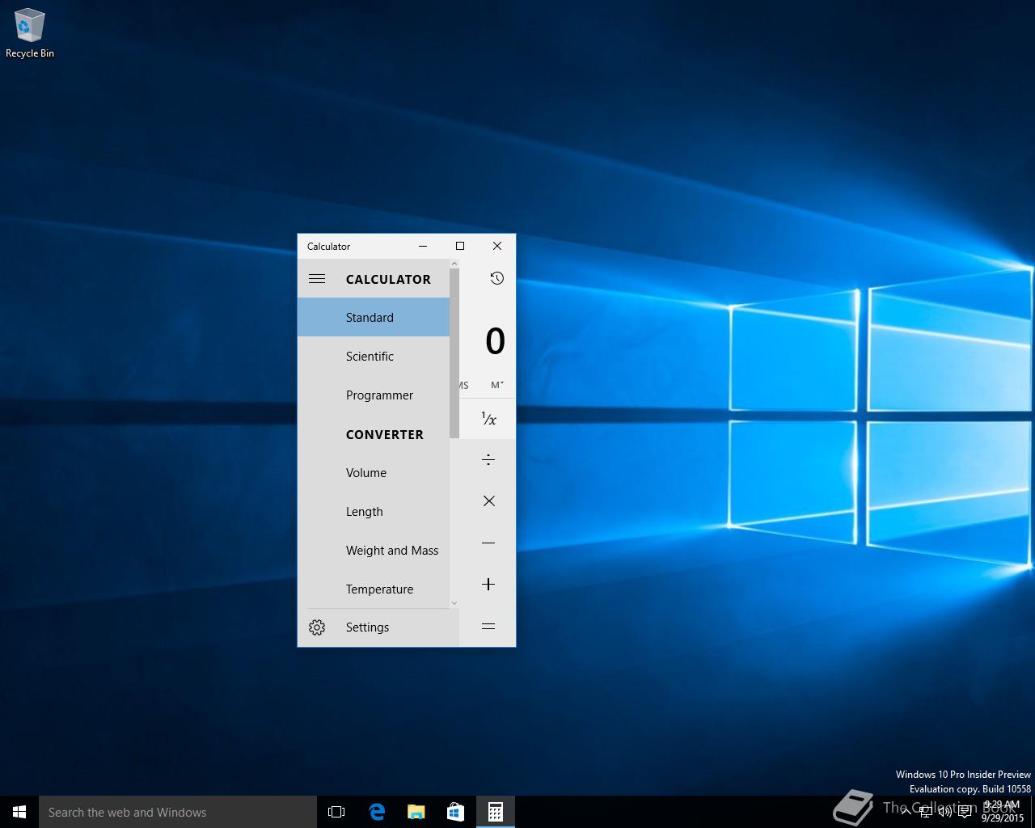
Task: Select the Recycle Bin desktop icon
Action: [30, 34]
